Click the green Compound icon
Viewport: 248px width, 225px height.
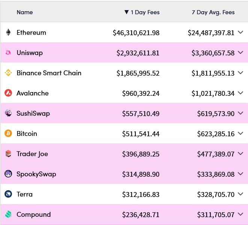(x=8, y=215)
